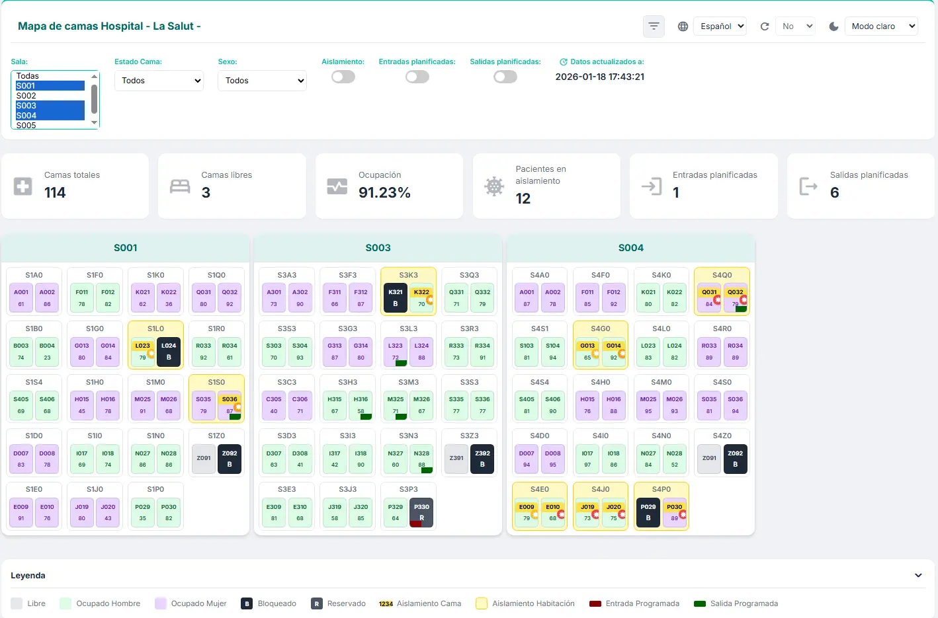
Task: Click the Salidas planificadas exit icon card
Action: (x=808, y=186)
